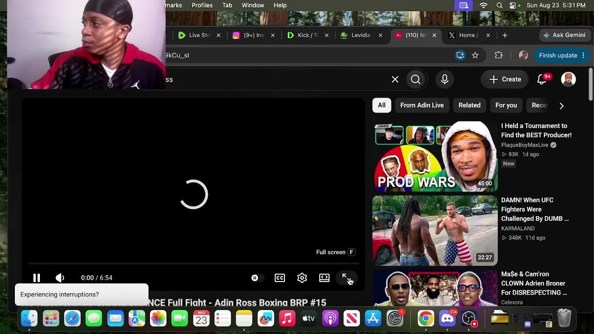Open YouTube notifications bell
This screenshot has width=594, height=334.
542,79
